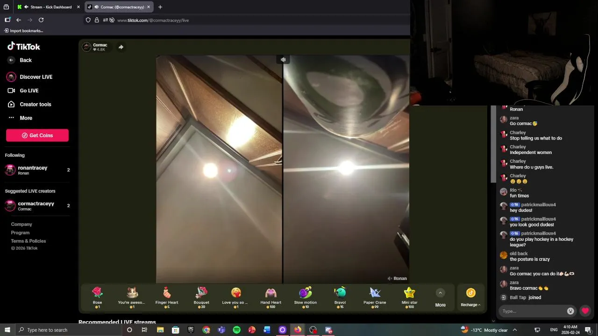
Task: Navigate back in browser
Action: pyautogui.click(x=19, y=20)
